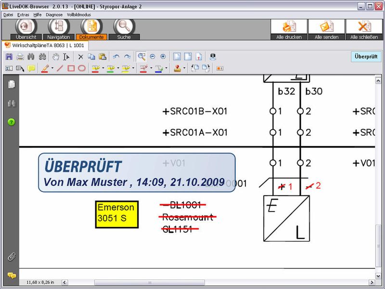This screenshot has width=385, height=289.
Task: Click the Zoom in plus icon
Action: [x=163, y=56]
